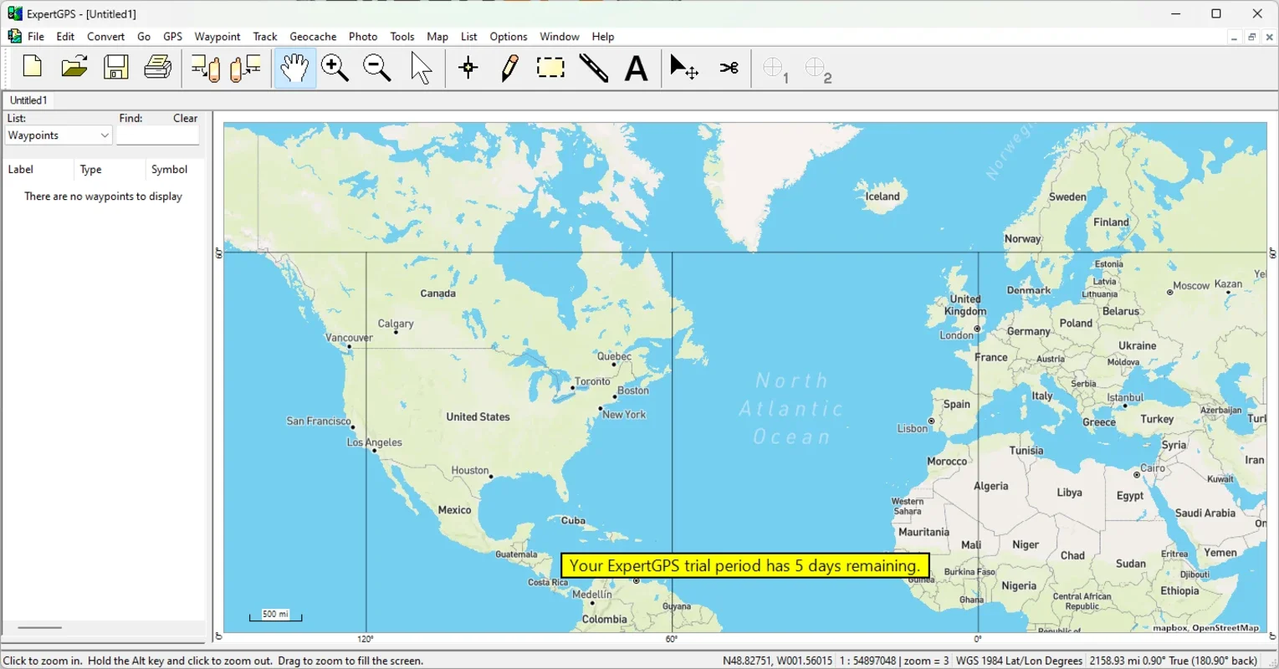The width and height of the screenshot is (1279, 669).
Task: Open the Geocache menu
Action: tap(313, 37)
